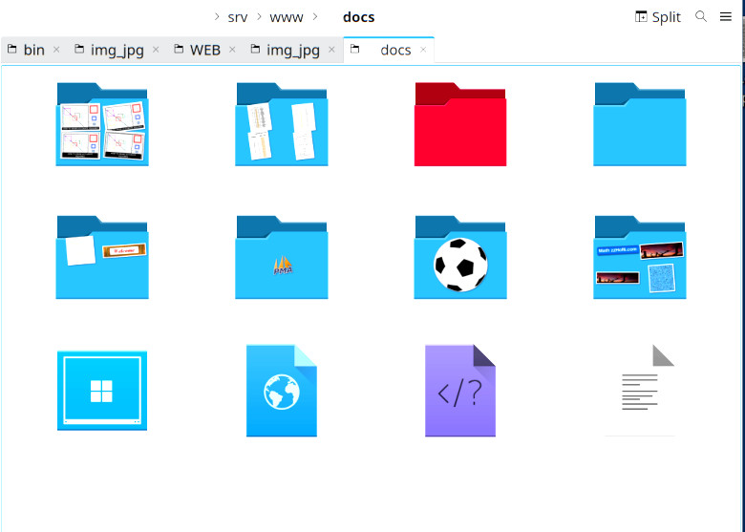Image resolution: width=745 pixels, height=532 pixels.
Task: Select the purple code file icon
Action: pyautogui.click(x=460, y=390)
